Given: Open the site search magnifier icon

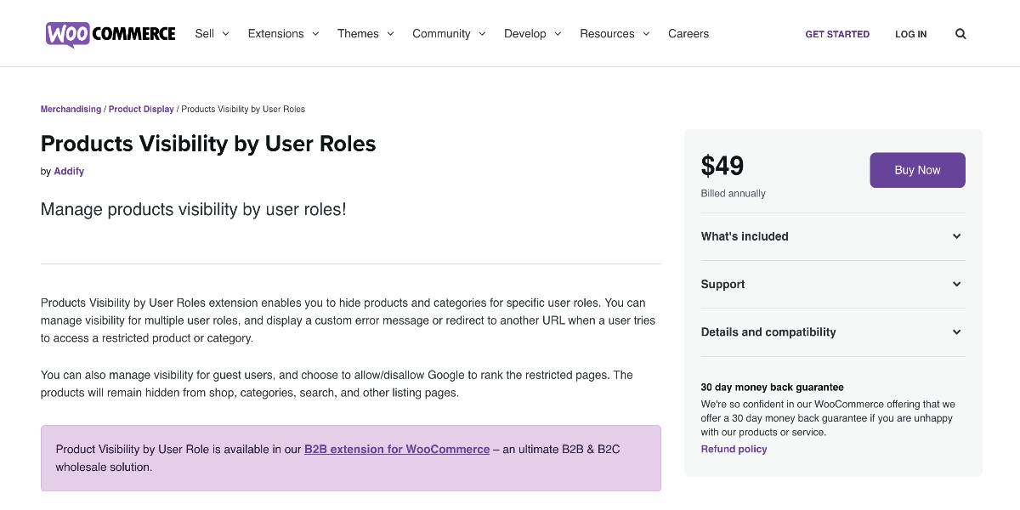Looking at the screenshot, I should click(960, 34).
